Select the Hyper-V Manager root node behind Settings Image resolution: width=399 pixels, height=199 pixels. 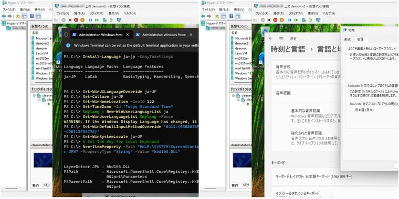(x=214, y=24)
